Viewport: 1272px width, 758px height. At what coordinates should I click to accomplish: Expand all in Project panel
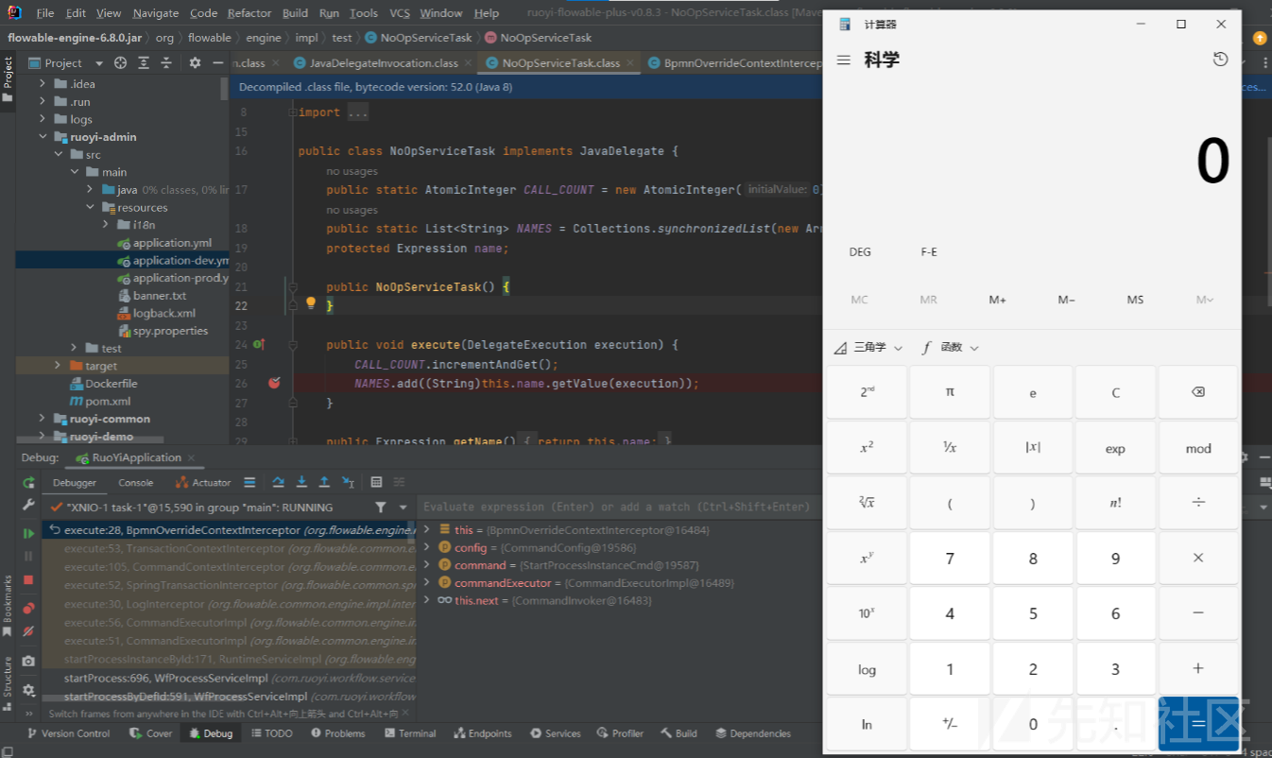[145, 63]
